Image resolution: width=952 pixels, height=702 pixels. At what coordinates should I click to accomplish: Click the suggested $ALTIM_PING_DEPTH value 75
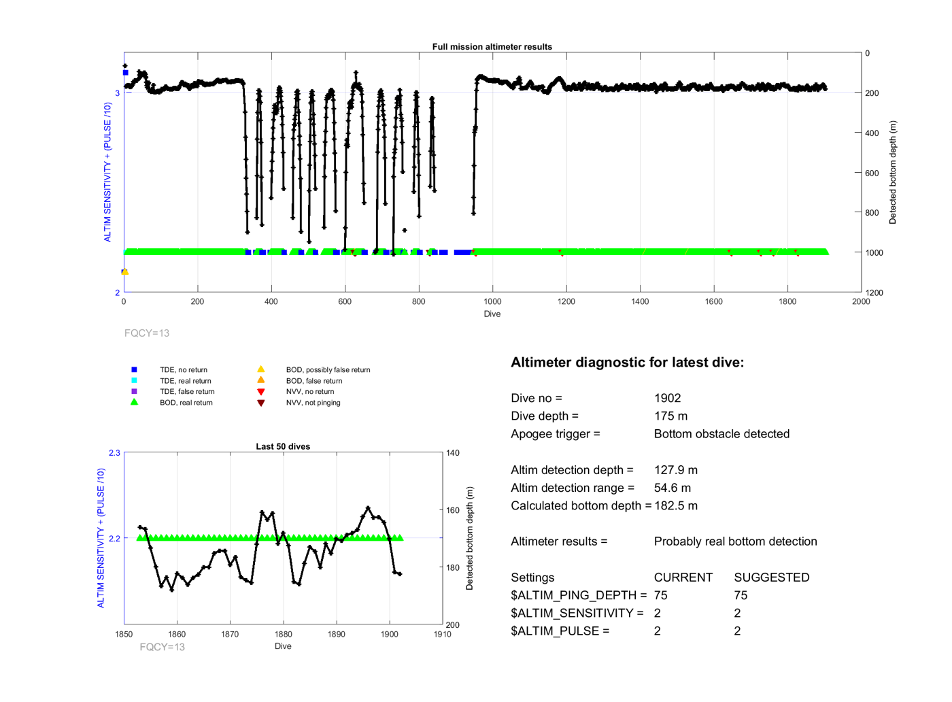pos(741,595)
